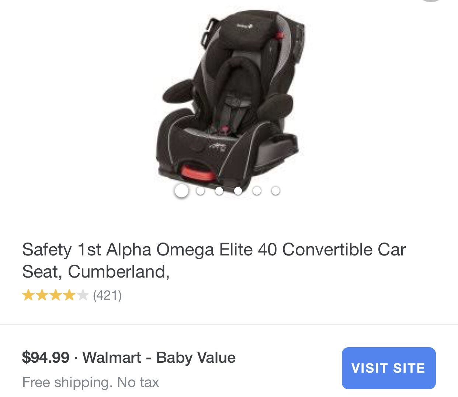Screen dimensions: 458x397
Task: Click the gray fifth rating star
Action: [x=82, y=295]
